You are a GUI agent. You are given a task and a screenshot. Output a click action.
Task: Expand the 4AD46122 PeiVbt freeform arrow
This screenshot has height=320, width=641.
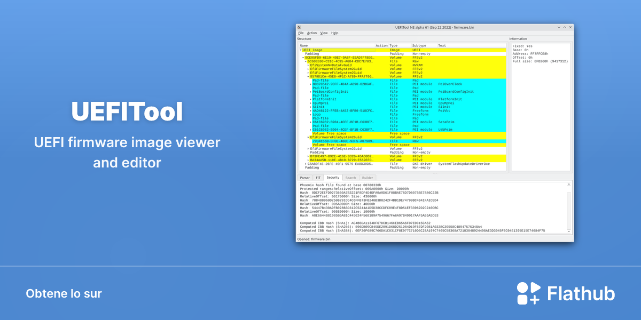coord(311,110)
